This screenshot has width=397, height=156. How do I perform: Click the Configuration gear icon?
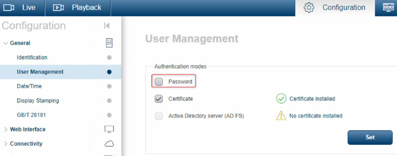point(309,8)
